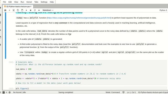The height and width of the screenshot is (94, 168).
Task: Select the 02-Python-basics-lecture-part notebook tab
Action: coord(18,7)
